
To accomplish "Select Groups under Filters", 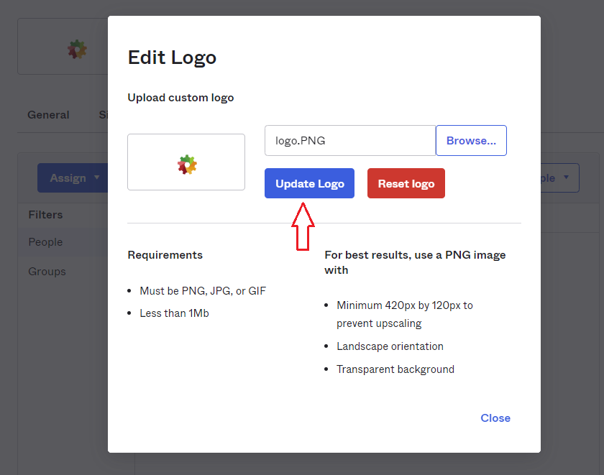I will pyautogui.click(x=47, y=272).
